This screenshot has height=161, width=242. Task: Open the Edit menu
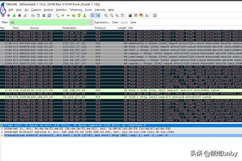(x=11, y=10)
